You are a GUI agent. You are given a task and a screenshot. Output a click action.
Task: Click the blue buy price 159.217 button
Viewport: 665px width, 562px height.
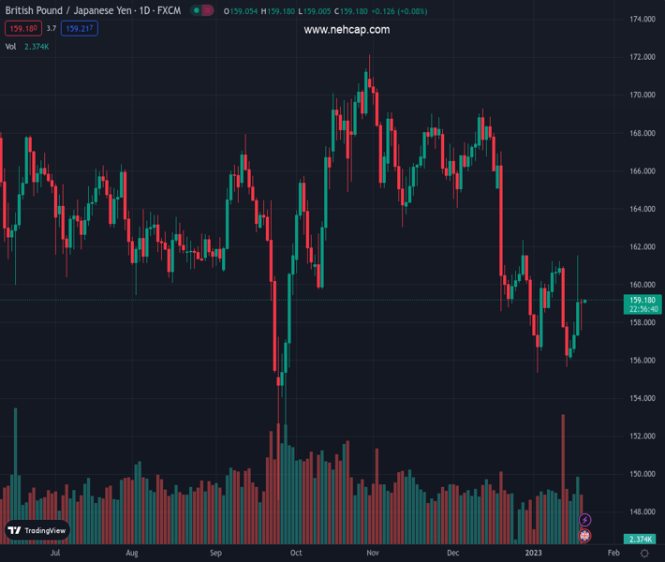pyautogui.click(x=80, y=29)
